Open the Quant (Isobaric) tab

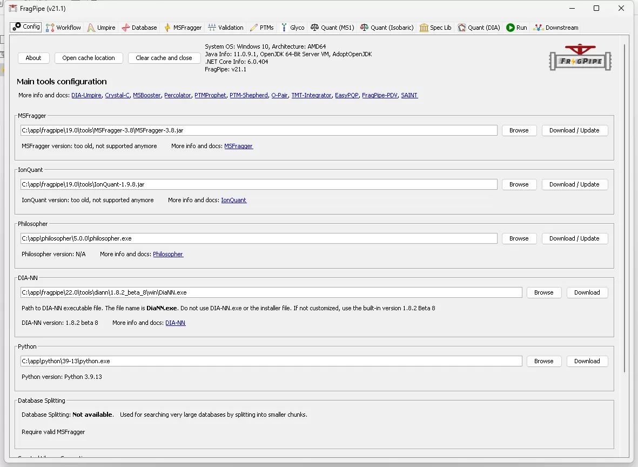(387, 28)
